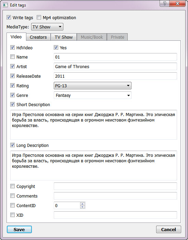Image resolution: width=188 pixels, height=240 pixels.
Task: Open the MediaType dropdown
Action: (x=47, y=27)
